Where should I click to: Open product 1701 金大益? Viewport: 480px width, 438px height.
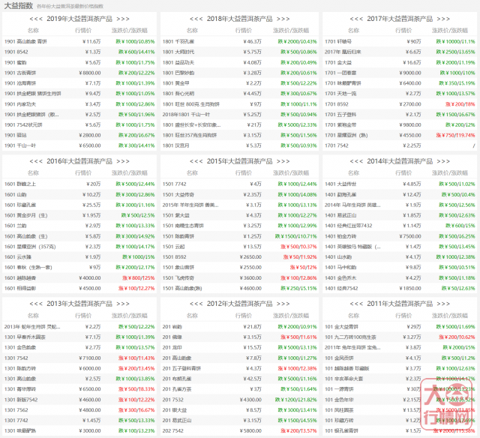pyautogui.click(x=338, y=62)
